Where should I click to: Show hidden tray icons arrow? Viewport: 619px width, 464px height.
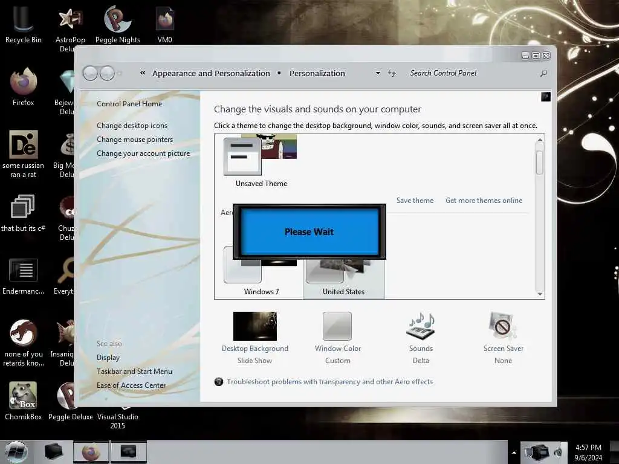pyautogui.click(x=514, y=453)
